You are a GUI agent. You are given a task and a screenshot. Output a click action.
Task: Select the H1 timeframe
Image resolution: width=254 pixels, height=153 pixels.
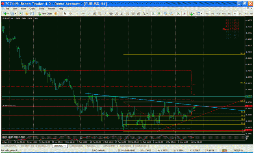coord(229,14)
